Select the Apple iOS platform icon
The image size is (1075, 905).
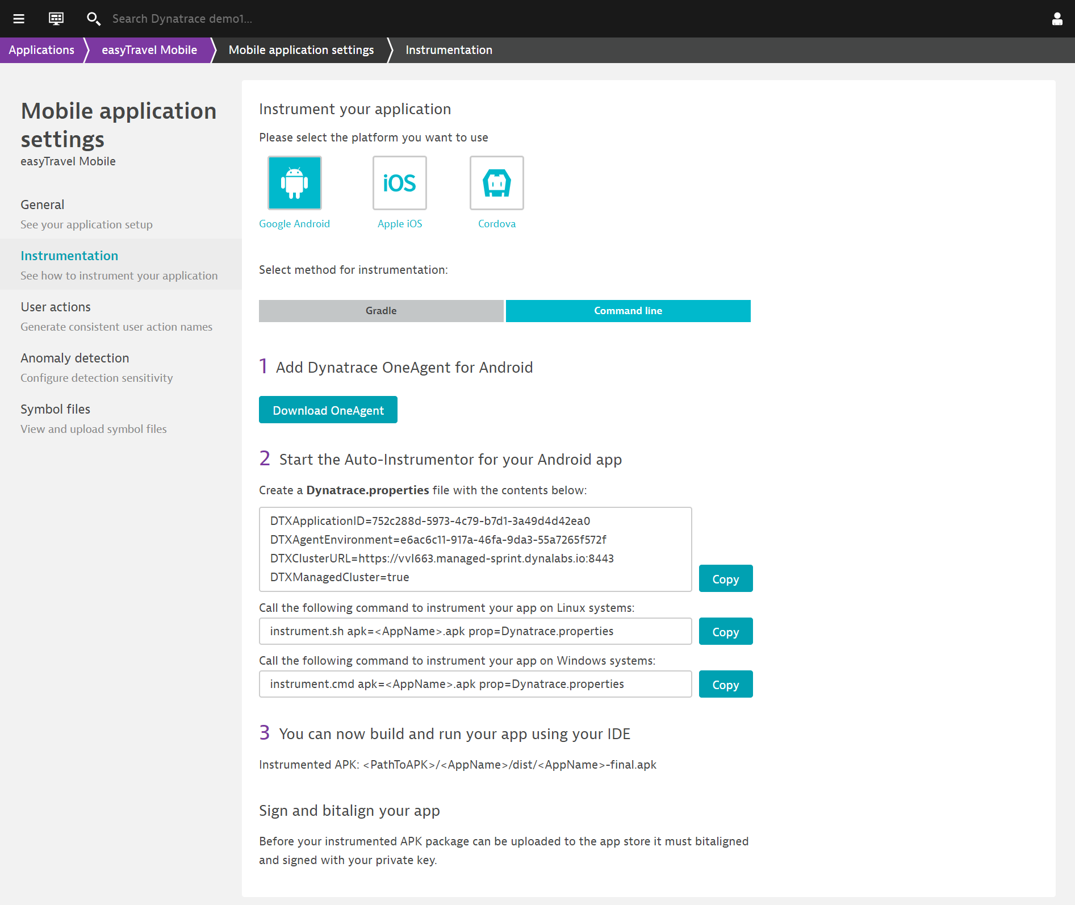point(399,183)
